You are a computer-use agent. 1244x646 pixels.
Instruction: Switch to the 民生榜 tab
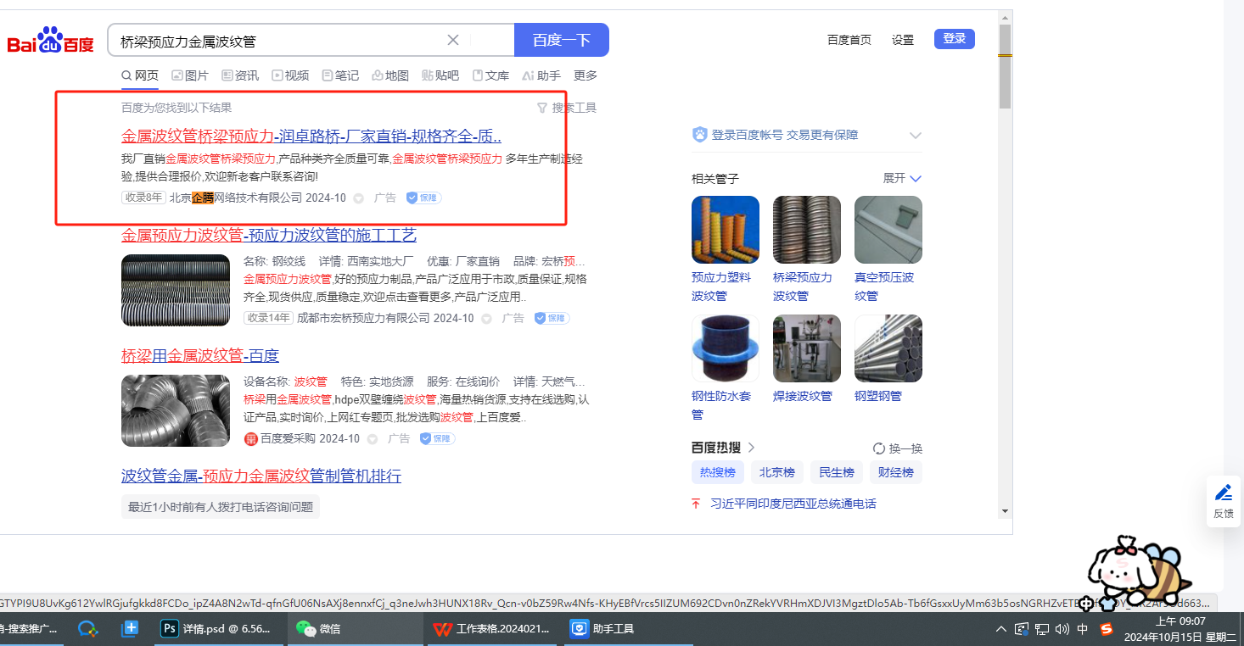point(837,472)
